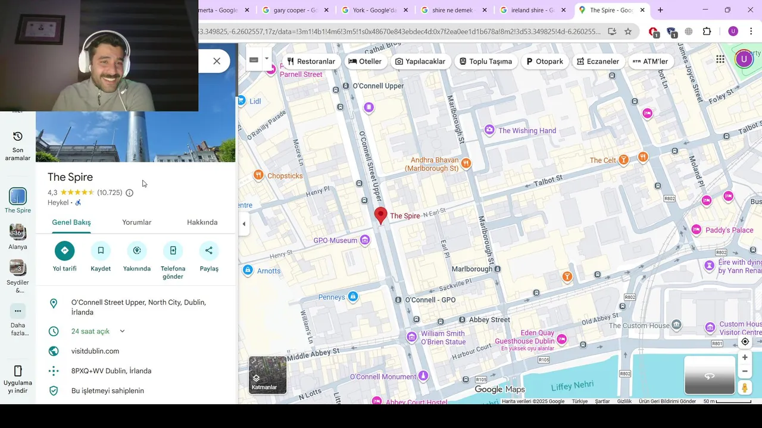
Task: Open Daha fazla three-dot sidebar icon
Action: (17, 311)
